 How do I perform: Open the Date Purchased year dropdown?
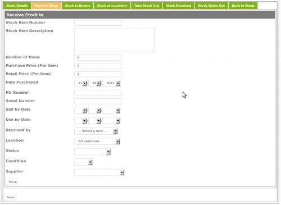pos(111,83)
